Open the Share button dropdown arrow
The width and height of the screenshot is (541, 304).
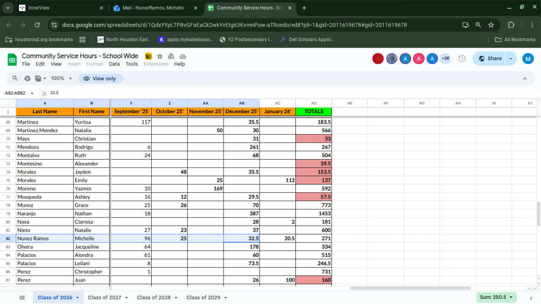pos(511,59)
